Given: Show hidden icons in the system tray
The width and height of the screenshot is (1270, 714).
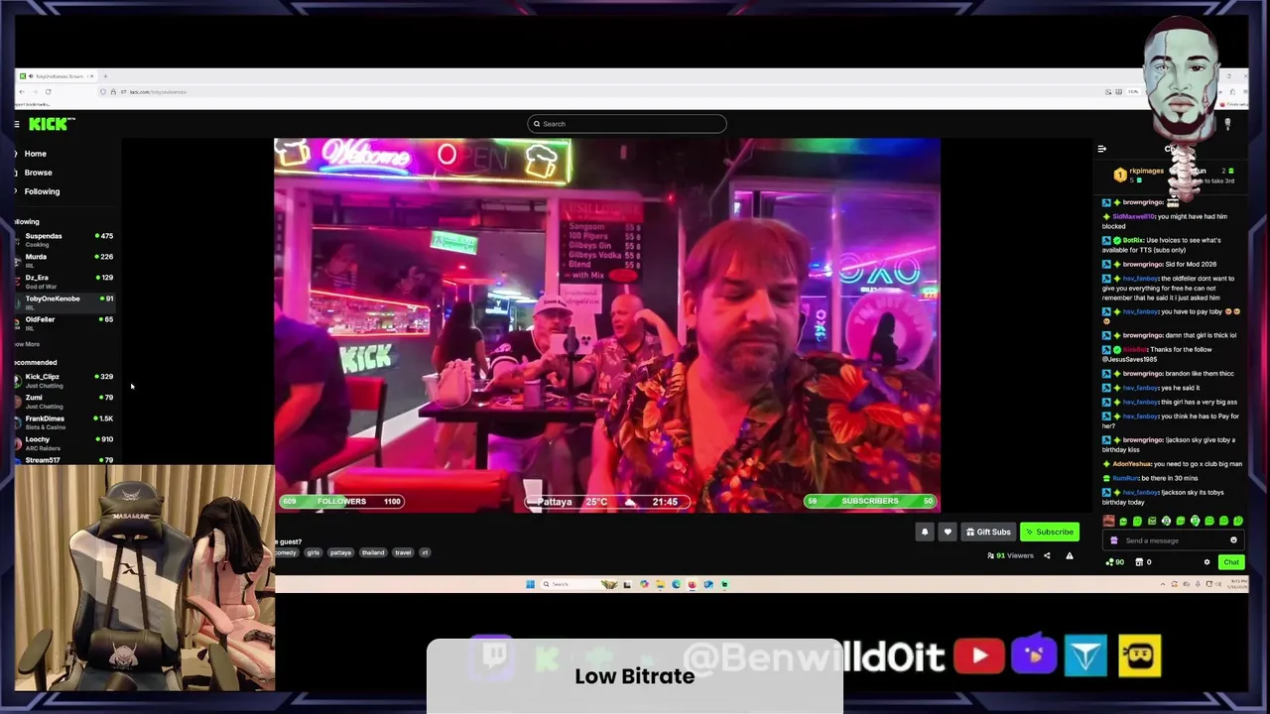Looking at the screenshot, I should tap(1163, 584).
